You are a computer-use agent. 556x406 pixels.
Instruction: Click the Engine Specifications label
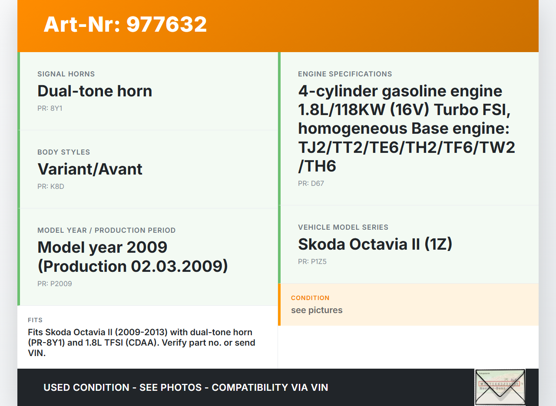pyautogui.click(x=345, y=74)
